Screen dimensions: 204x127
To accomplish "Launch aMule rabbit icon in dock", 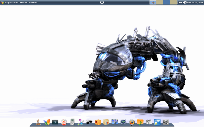I will [38, 122].
